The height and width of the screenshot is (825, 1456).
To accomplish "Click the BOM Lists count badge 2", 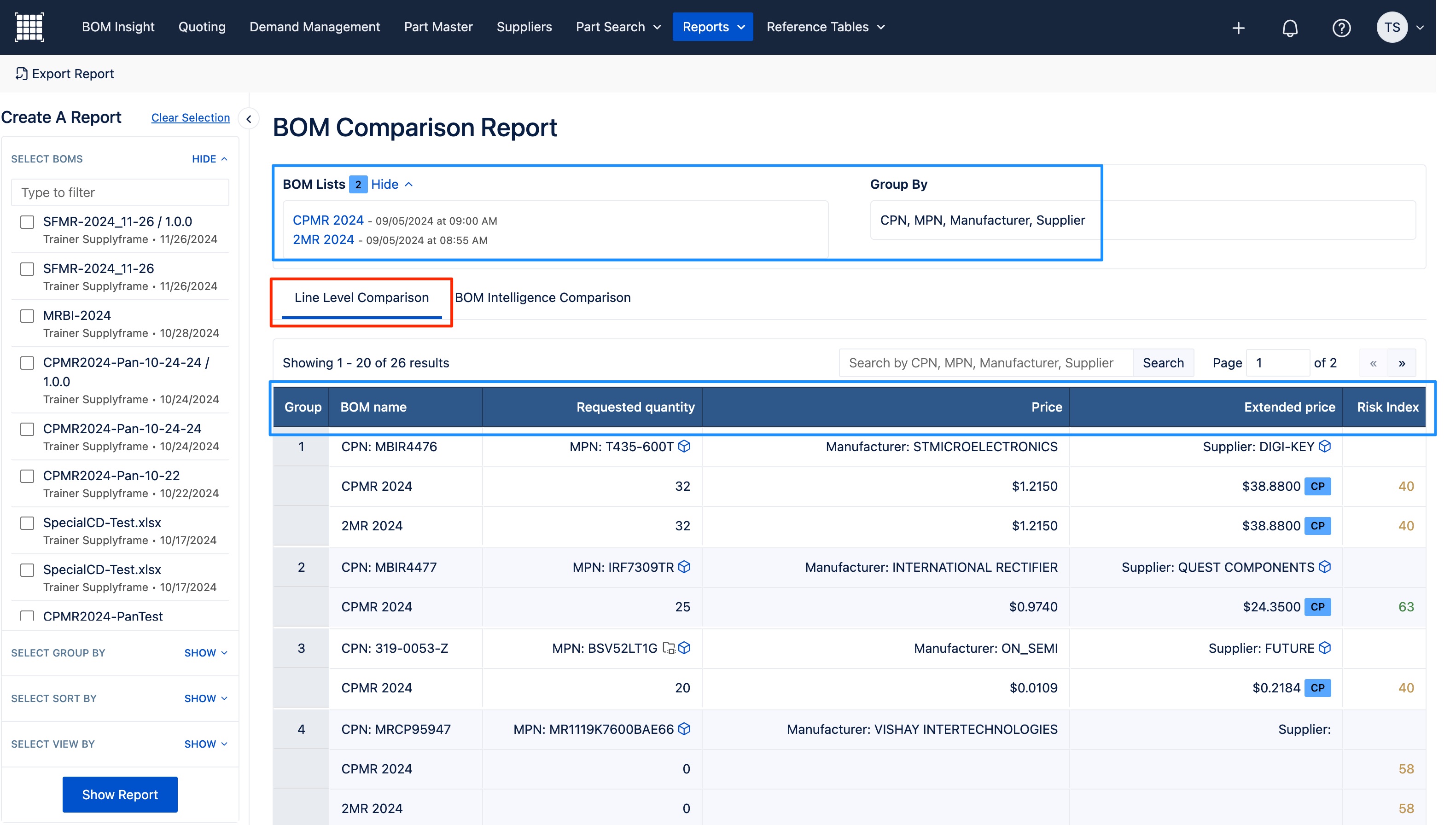I will tap(357, 185).
